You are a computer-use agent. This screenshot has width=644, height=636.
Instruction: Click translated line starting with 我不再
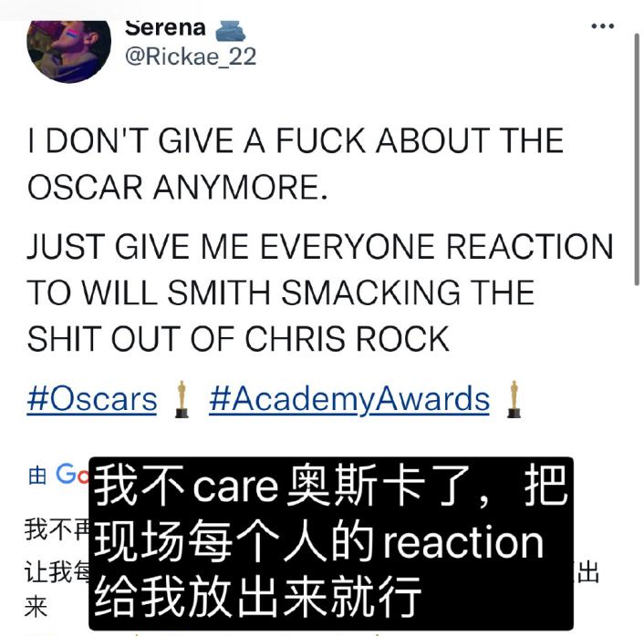click(x=57, y=529)
